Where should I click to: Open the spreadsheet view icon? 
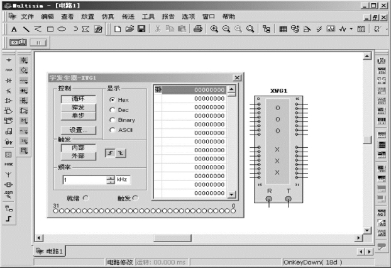pyautogui.click(x=283, y=29)
